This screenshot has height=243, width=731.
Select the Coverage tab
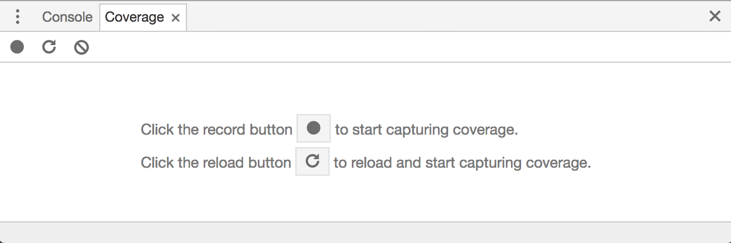coord(135,17)
